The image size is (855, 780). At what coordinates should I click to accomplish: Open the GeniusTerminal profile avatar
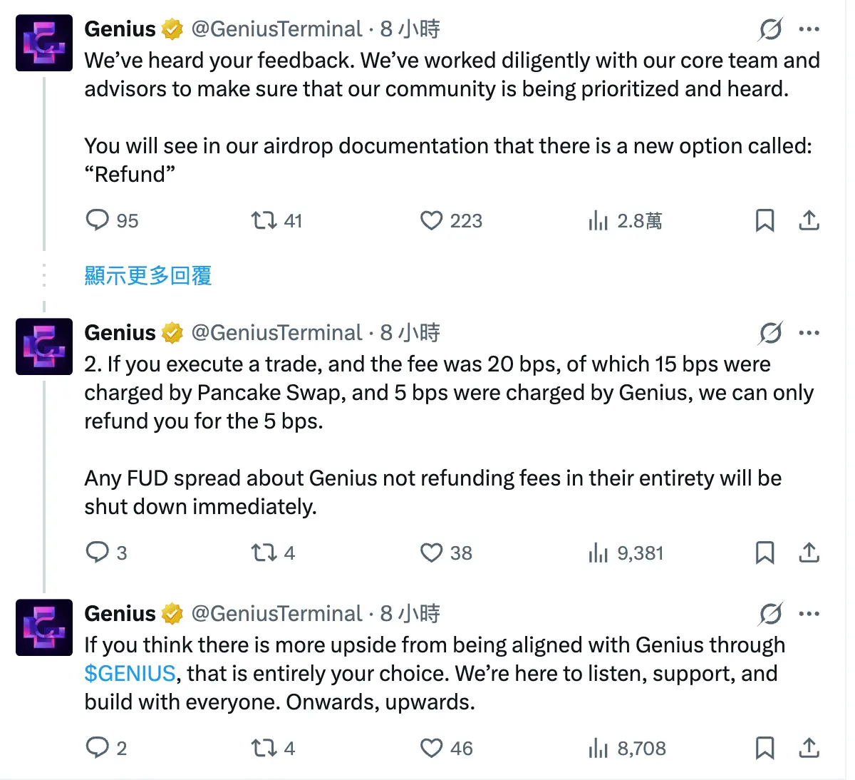(44, 43)
